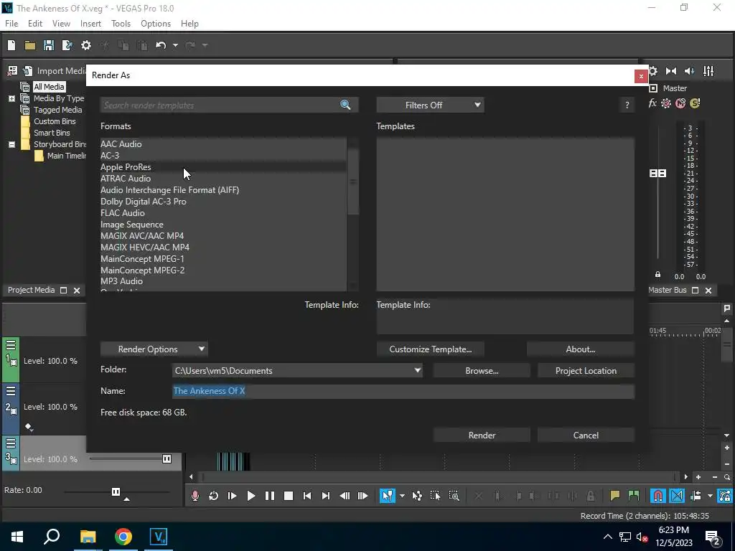Open the Tools menu
The image size is (735, 551).
click(x=121, y=24)
